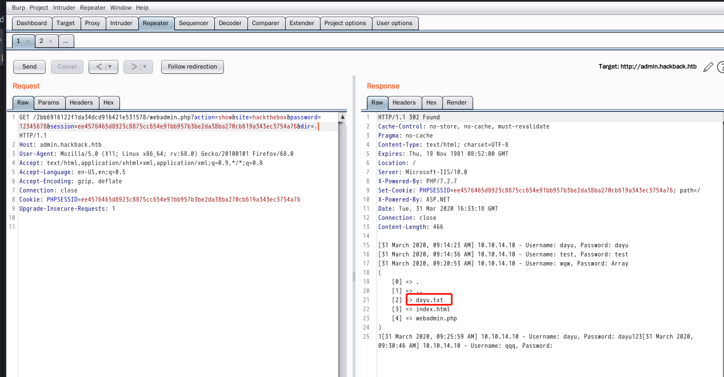
Task: Close Repeater tab 1
Action: [x=27, y=42]
